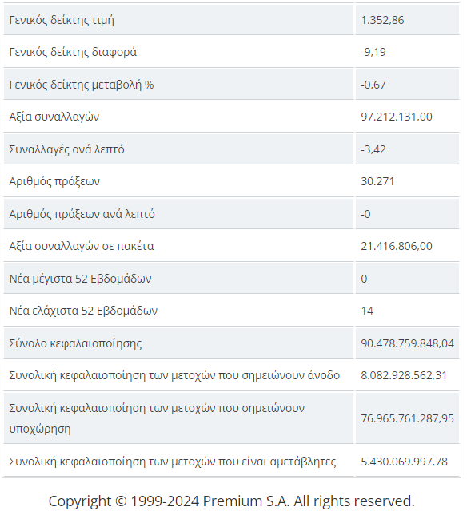The image size is (467, 515).
Task: Select the 30.271 trades count
Action: 377,181
